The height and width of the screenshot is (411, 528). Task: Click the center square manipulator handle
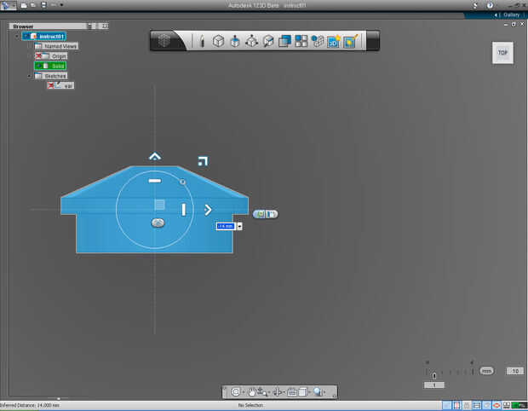click(159, 205)
